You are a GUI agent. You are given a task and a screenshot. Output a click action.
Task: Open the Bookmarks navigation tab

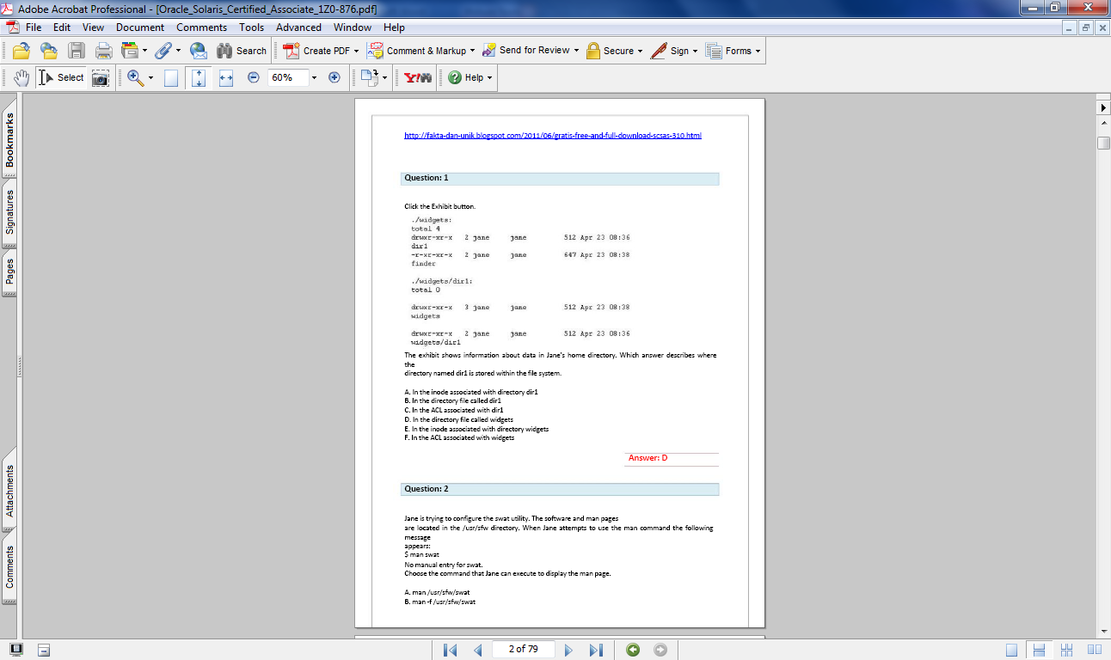[x=10, y=141]
